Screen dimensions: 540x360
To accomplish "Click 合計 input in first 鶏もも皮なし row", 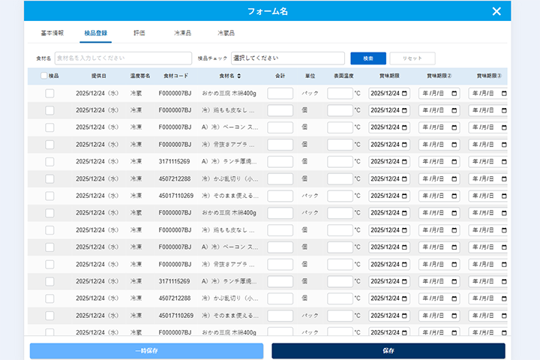I will coord(280,110).
